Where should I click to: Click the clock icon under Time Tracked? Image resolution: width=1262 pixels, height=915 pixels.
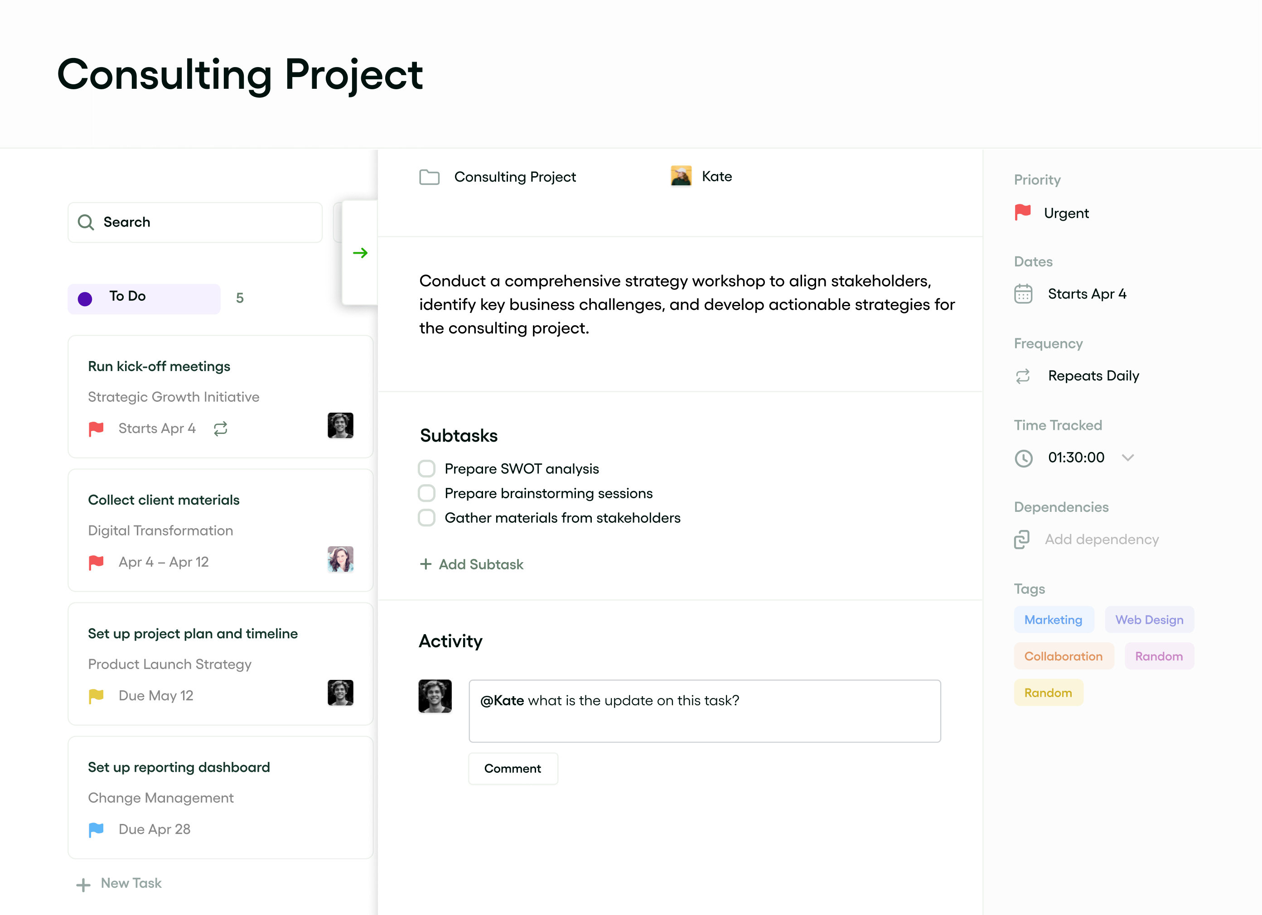pos(1023,458)
